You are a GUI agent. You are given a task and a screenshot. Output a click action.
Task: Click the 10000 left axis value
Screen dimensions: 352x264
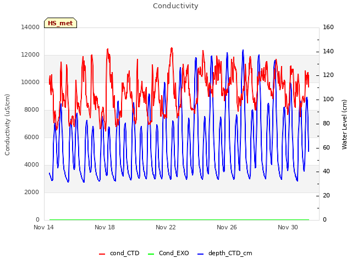tap(30, 82)
